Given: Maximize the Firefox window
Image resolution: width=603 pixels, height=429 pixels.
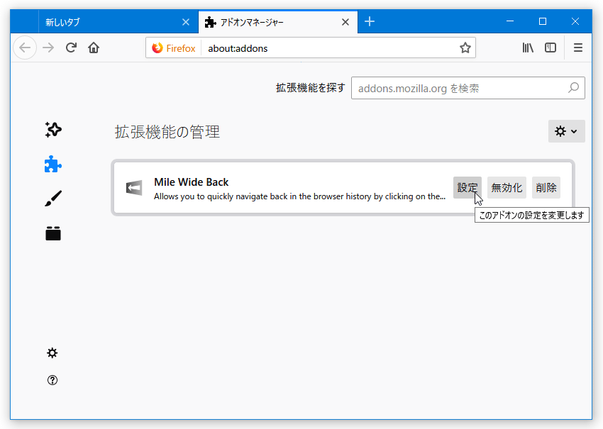Looking at the screenshot, I should click(543, 21).
